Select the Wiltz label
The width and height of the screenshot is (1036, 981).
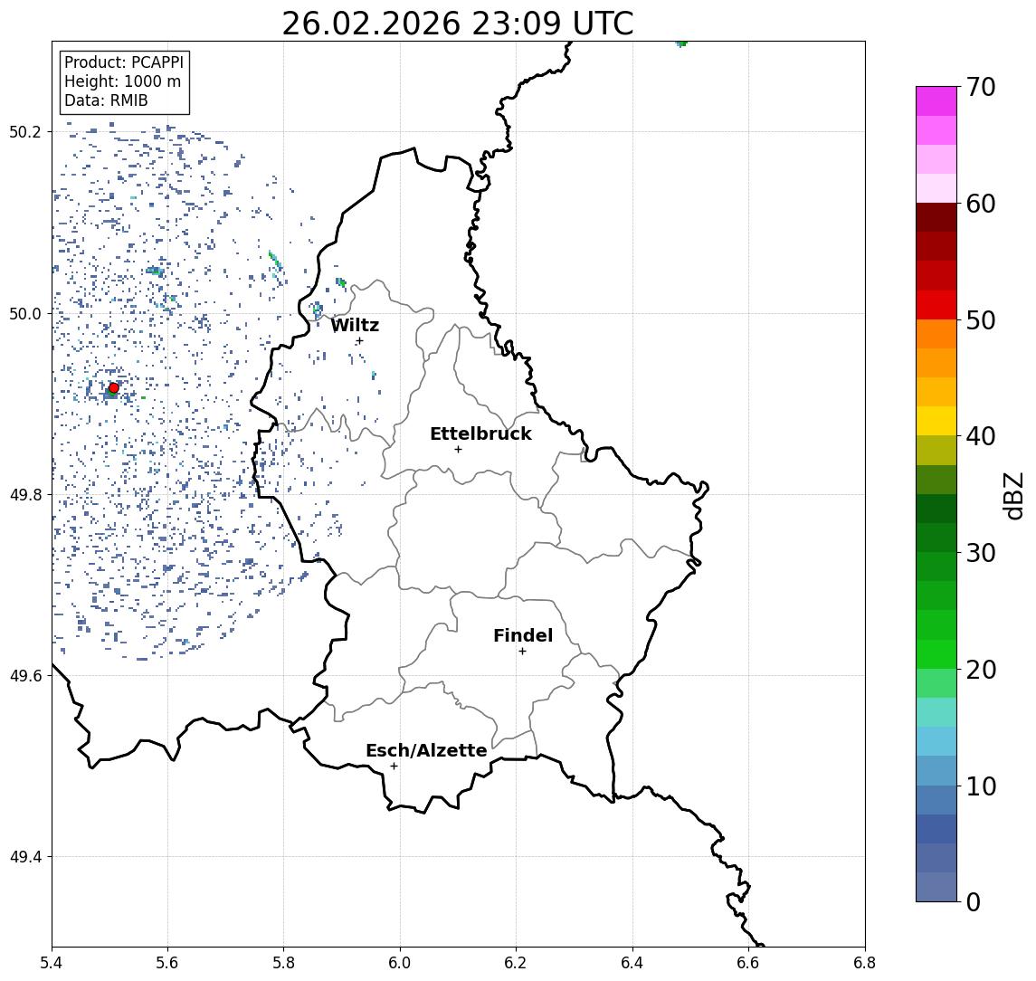355,325
